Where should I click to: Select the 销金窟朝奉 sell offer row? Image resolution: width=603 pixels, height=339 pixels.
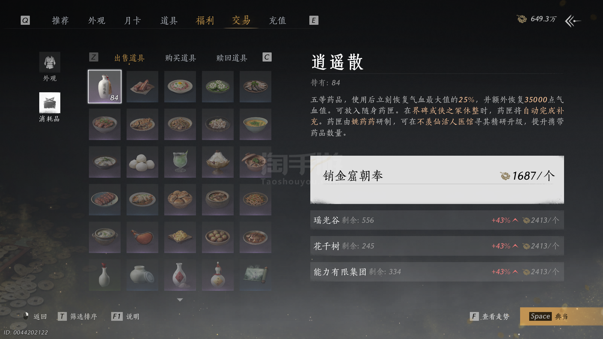coord(437,180)
